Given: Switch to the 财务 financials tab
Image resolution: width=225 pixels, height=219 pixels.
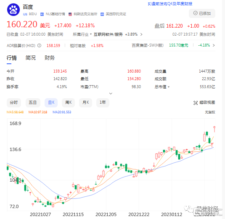Looking at the screenshot, I should 50,58.
